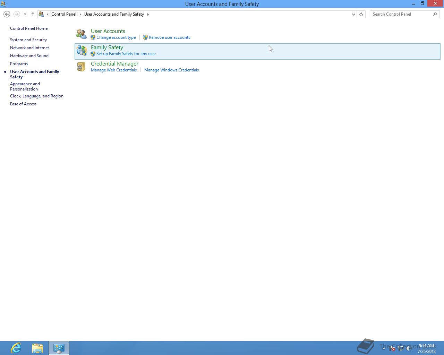Image resolution: width=444 pixels, height=355 pixels.
Task: Click Manage Windows Credentials link
Action: click(171, 70)
